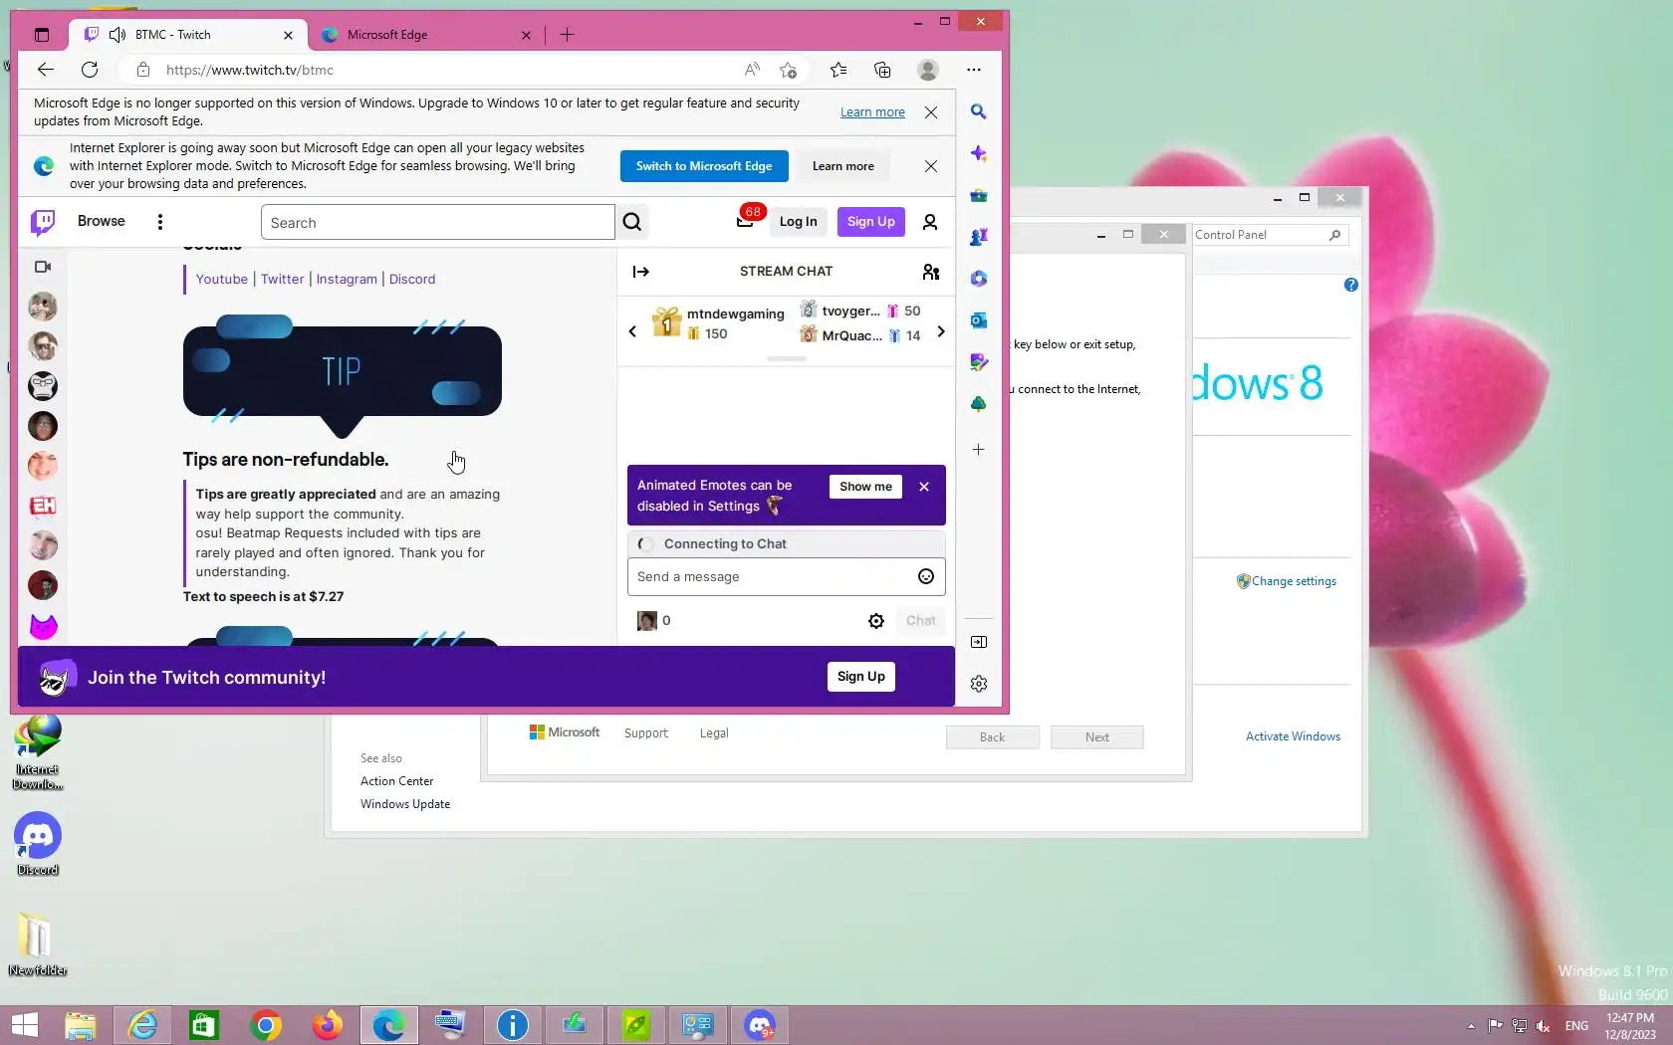Open Control Panel help icon
The height and width of the screenshot is (1045, 1673).
point(1350,285)
